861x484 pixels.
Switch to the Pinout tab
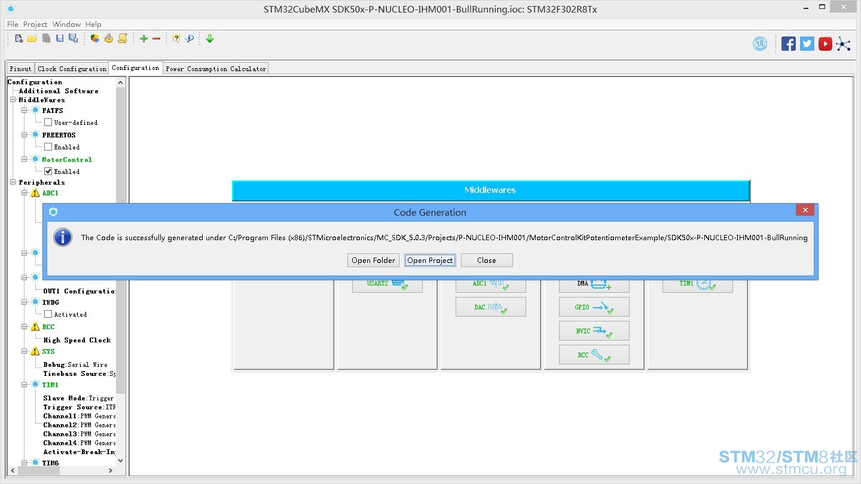tap(20, 69)
